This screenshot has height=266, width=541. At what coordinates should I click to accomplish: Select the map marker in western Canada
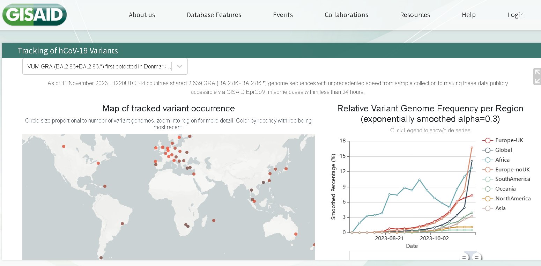coord(64,146)
